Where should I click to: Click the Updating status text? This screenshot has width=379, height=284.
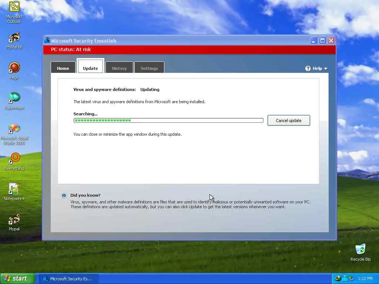pos(150,89)
